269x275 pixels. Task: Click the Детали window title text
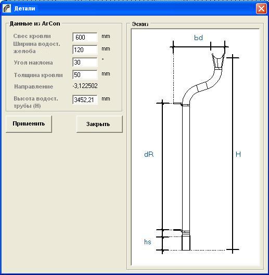click(24, 8)
